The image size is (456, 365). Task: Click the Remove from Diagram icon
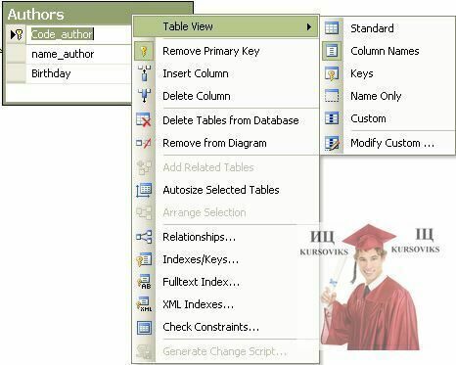[x=144, y=143]
